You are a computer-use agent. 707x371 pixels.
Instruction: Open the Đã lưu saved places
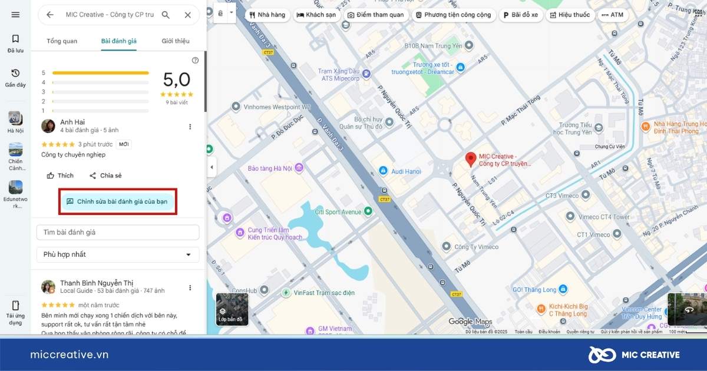(x=15, y=44)
